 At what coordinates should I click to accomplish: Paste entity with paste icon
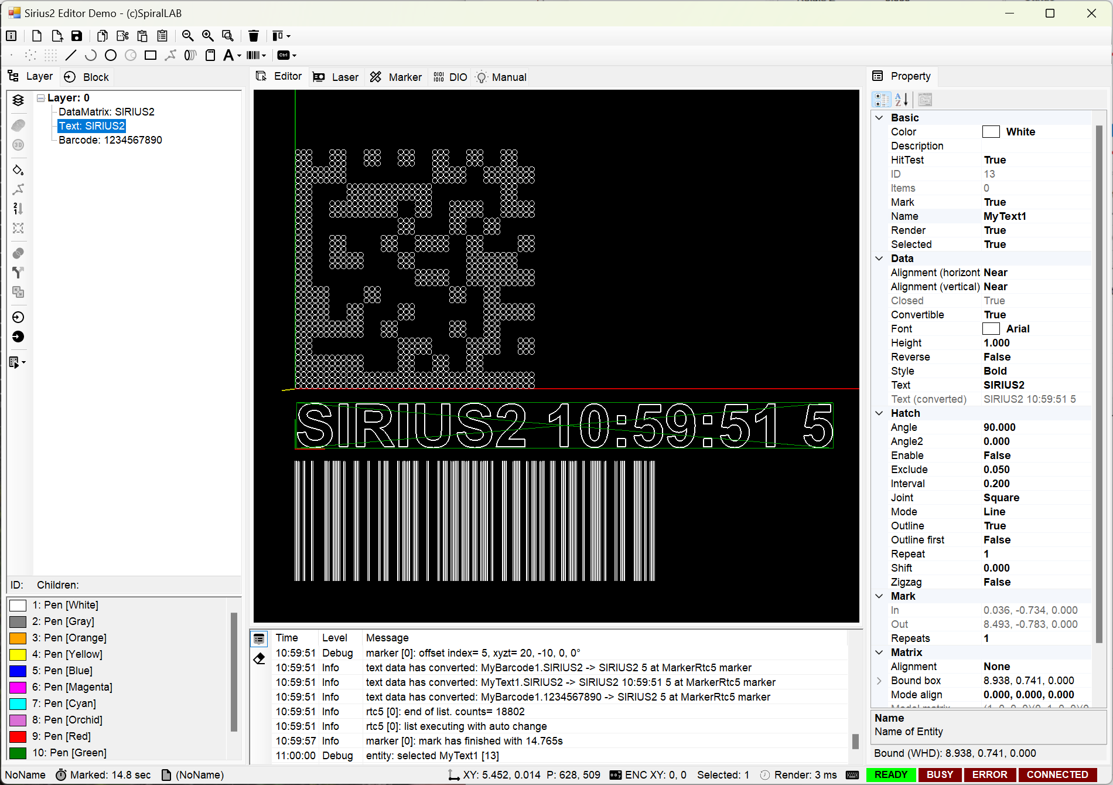tap(142, 36)
